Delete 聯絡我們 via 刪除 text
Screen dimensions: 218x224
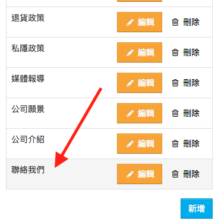pyautogui.click(x=191, y=174)
